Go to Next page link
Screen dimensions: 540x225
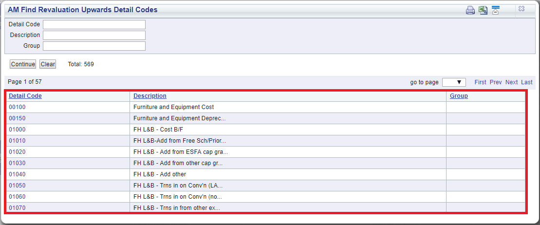[511, 82]
